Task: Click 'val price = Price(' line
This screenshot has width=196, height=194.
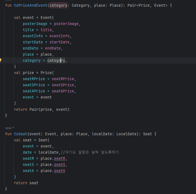Action: [x=34, y=73]
